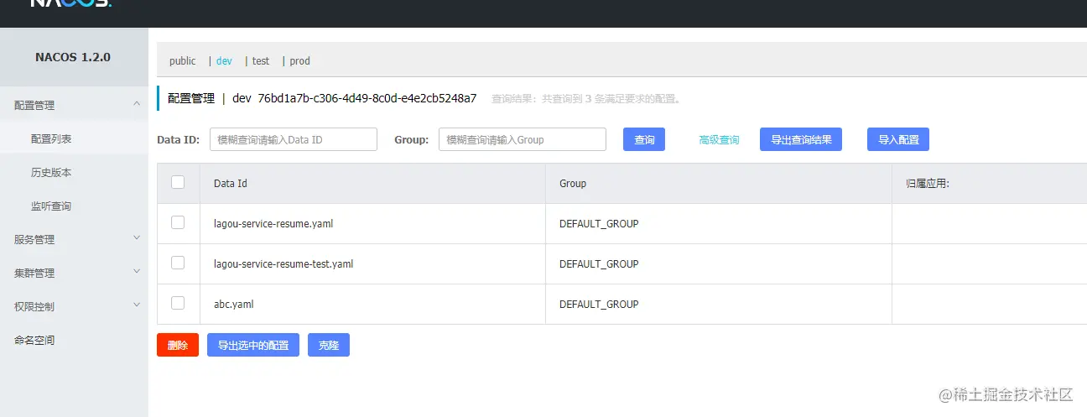Screen dimensions: 1087x417
Task: Click the 克隆 clone button
Action: point(329,345)
